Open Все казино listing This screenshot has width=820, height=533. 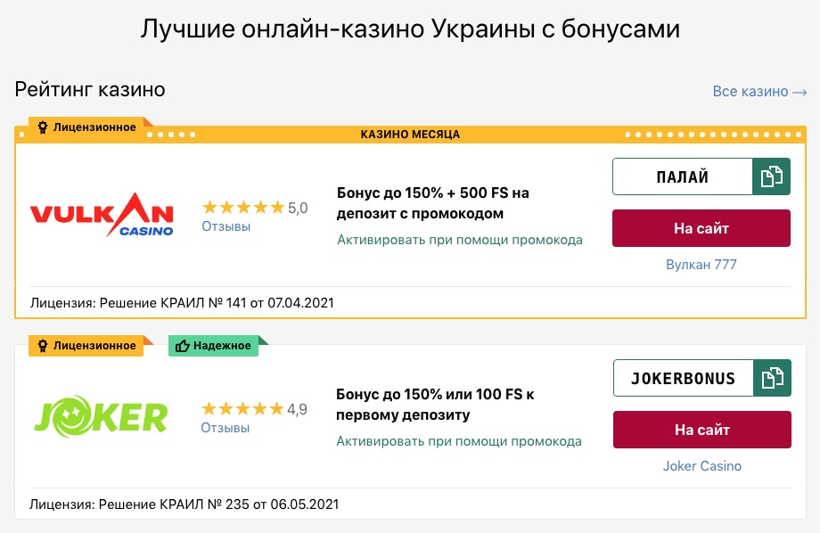[753, 91]
